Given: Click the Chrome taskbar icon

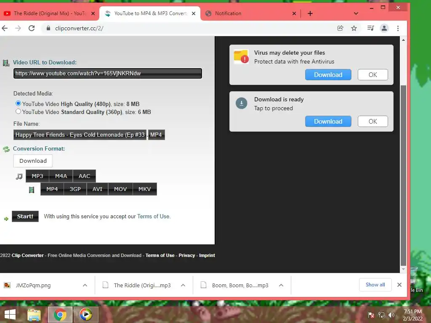Looking at the screenshot, I should (x=60, y=315).
